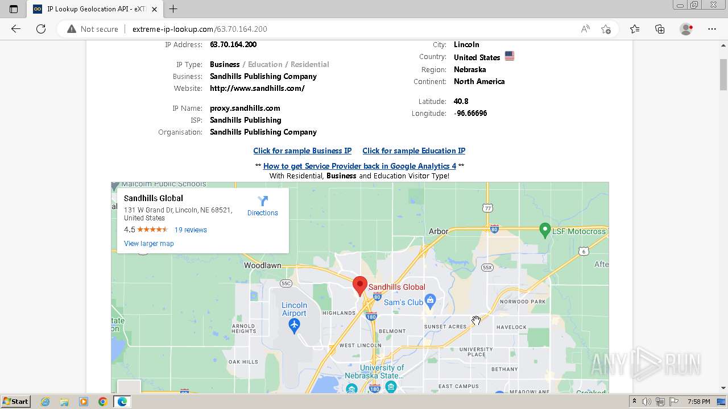Click the bold Business IP type label
Image resolution: width=728 pixels, height=409 pixels.
(x=225, y=65)
